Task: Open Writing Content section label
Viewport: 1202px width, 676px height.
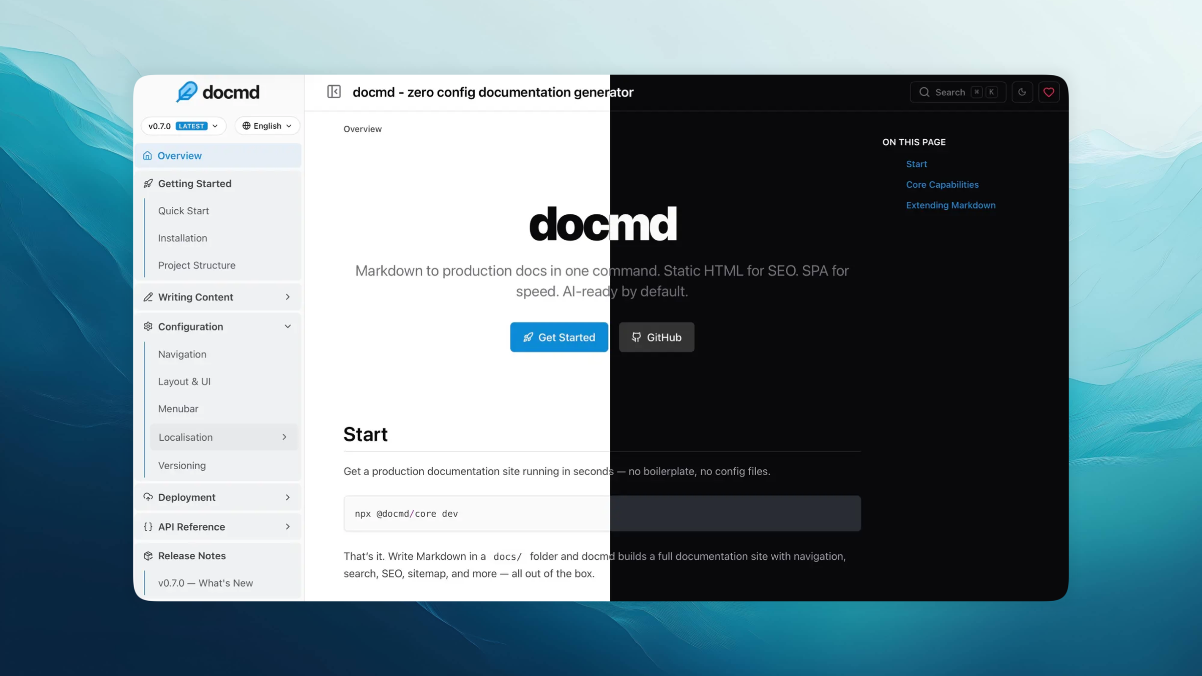Action: 195,297
